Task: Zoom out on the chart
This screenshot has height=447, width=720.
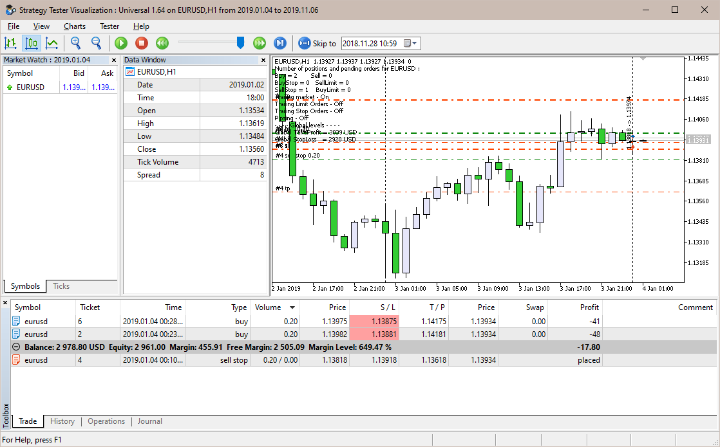Action: tap(96, 43)
